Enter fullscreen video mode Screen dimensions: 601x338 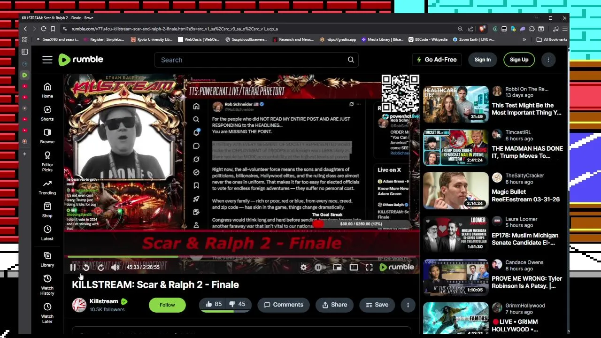click(369, 267)
